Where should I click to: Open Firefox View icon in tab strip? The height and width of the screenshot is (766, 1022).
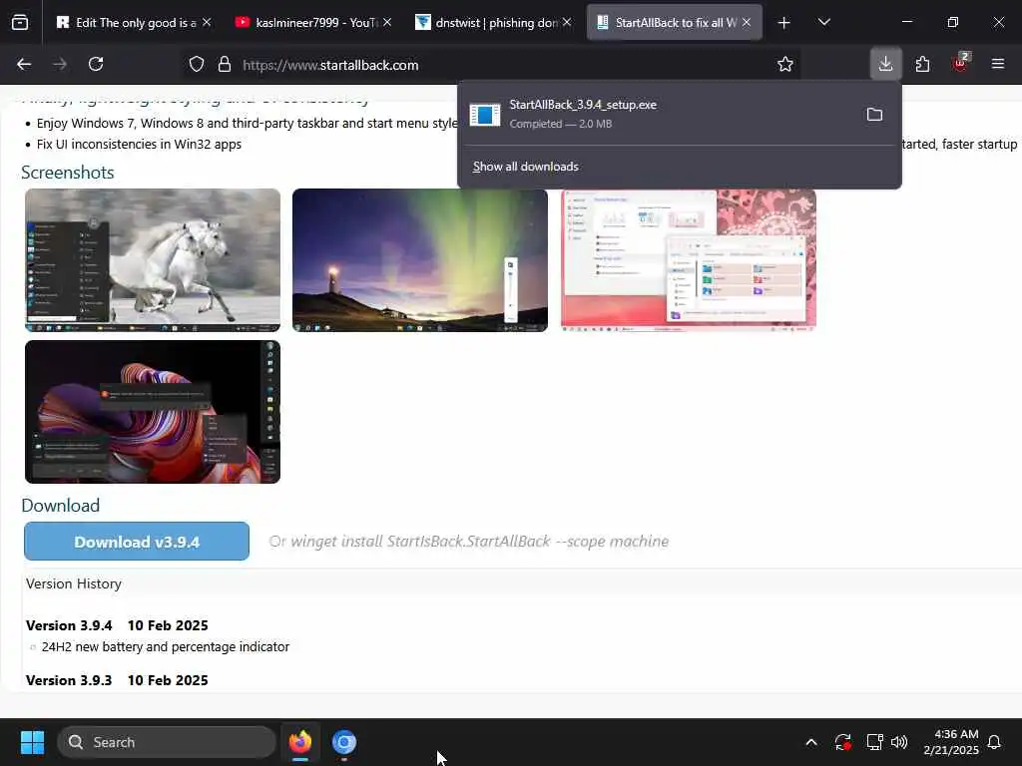click(20, 23)
